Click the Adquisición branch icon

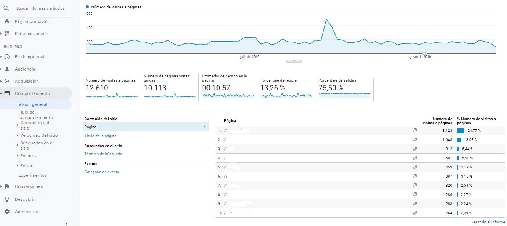pos(7,81)
